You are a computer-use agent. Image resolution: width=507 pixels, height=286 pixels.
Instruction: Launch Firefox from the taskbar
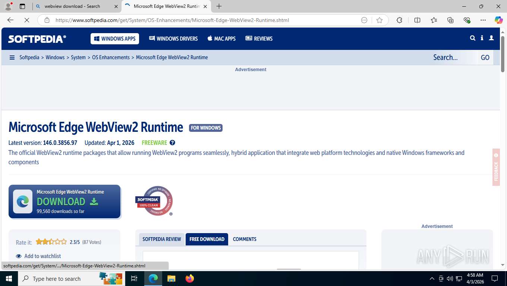point(189,279)
